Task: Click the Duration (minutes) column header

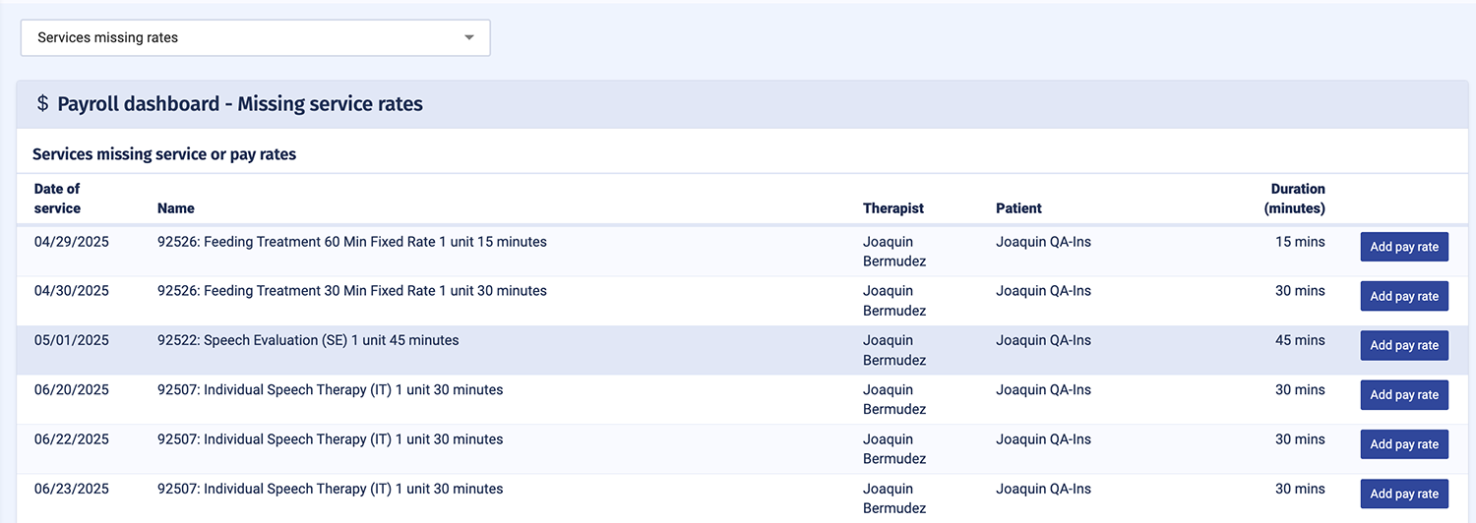Action: tap(1297, 199)
